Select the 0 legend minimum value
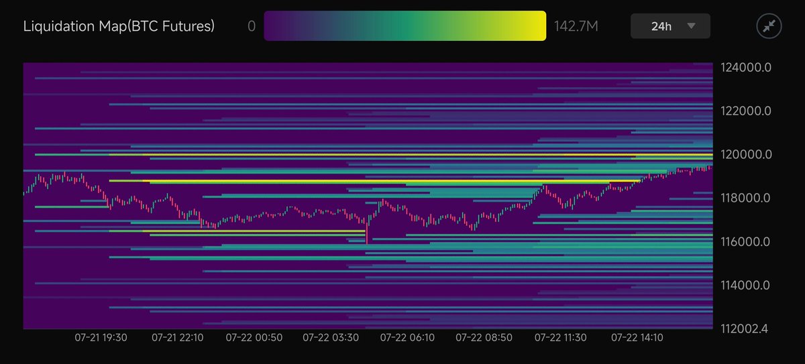This screenshot has width=805, height=364. pyautogui.click(x=252, y=27)
